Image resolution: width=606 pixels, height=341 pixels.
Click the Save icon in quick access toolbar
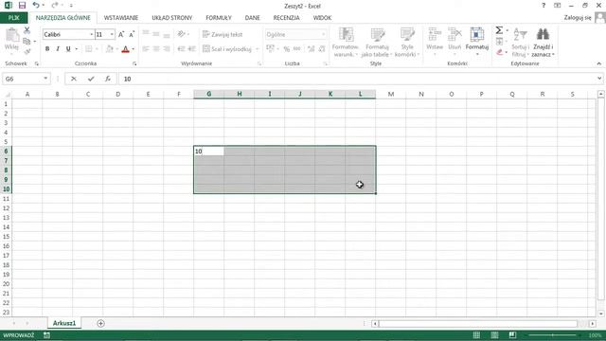[22, 6]
